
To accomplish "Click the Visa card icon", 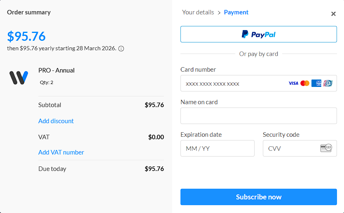I will [293, 83].
